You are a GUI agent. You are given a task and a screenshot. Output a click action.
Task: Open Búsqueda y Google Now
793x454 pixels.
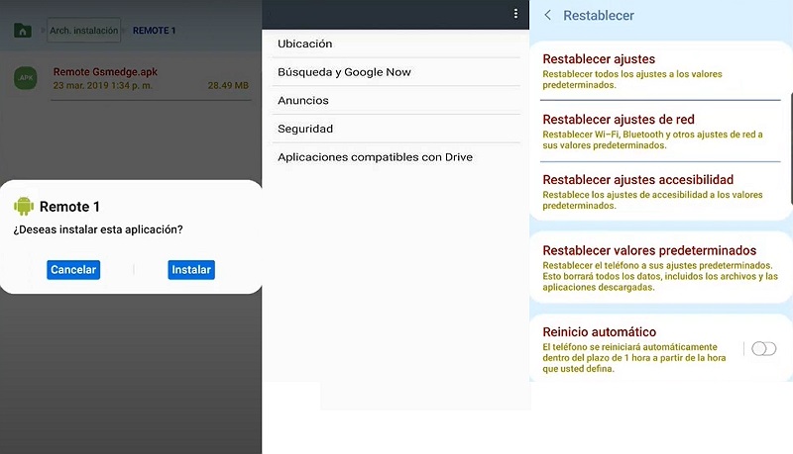tap(344, 72)
